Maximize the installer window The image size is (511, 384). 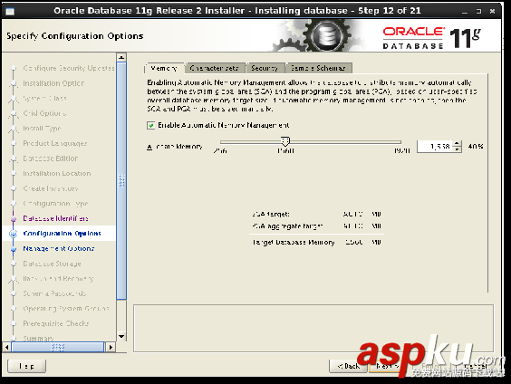tap(478, 12)
